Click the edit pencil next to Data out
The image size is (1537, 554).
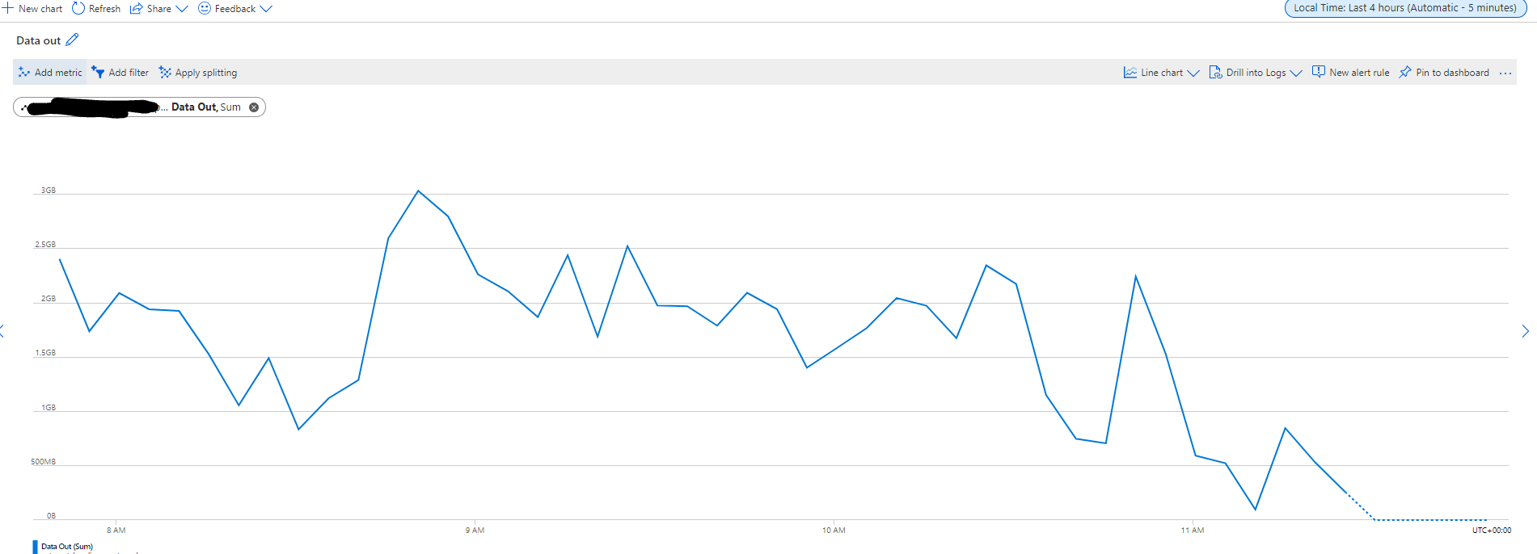pyautogui.click(x=72, y=39)
